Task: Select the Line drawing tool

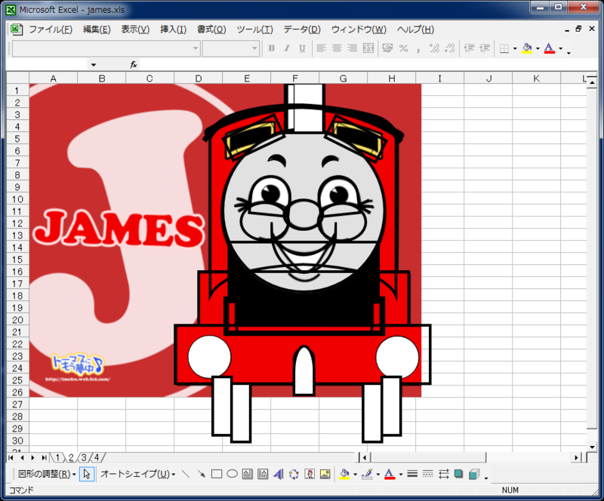Action: click(x=186, y=474)
